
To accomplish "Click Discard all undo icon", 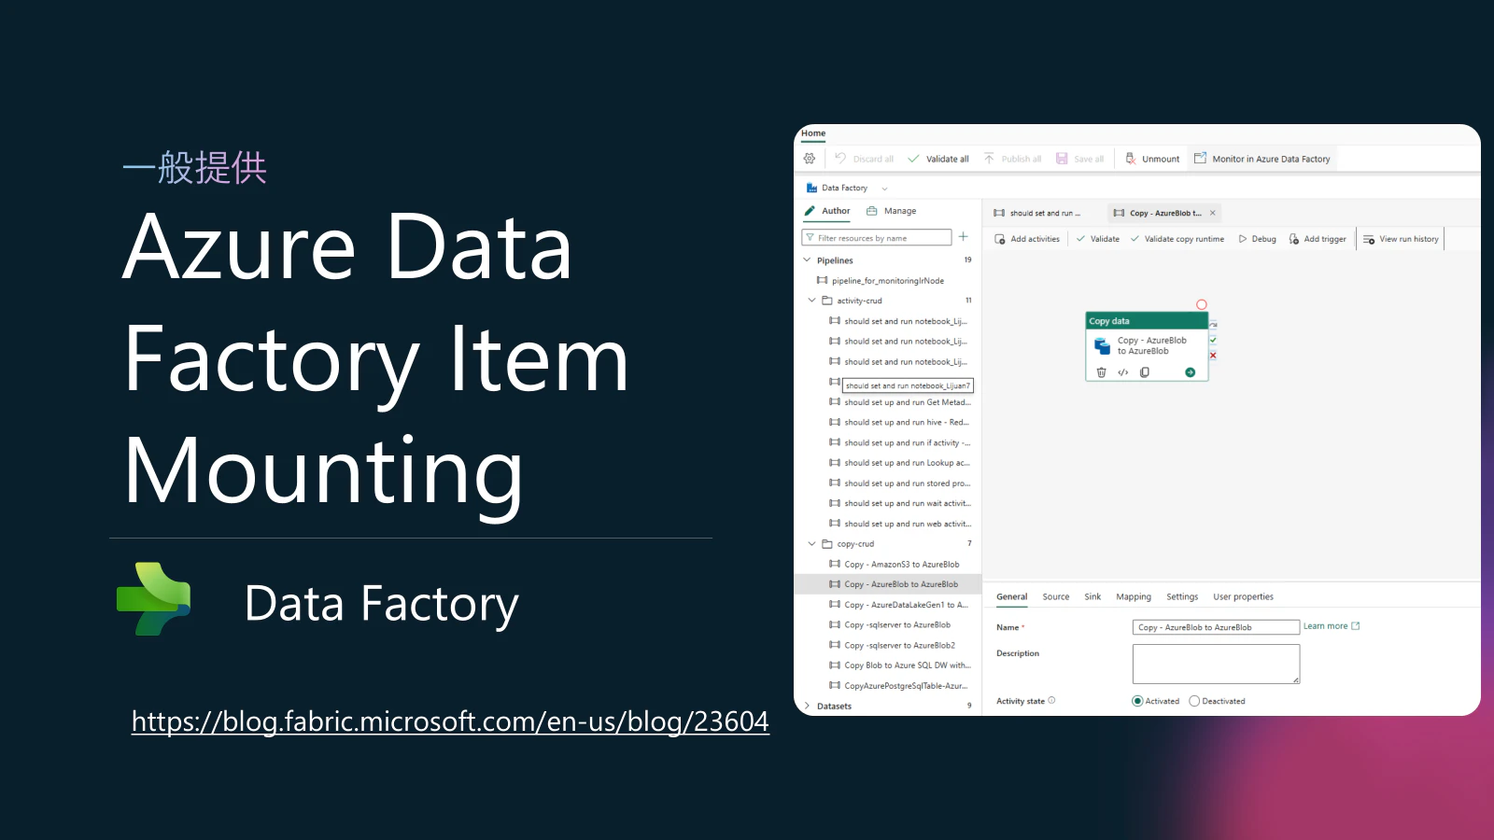I will click(x=840, y=159).
